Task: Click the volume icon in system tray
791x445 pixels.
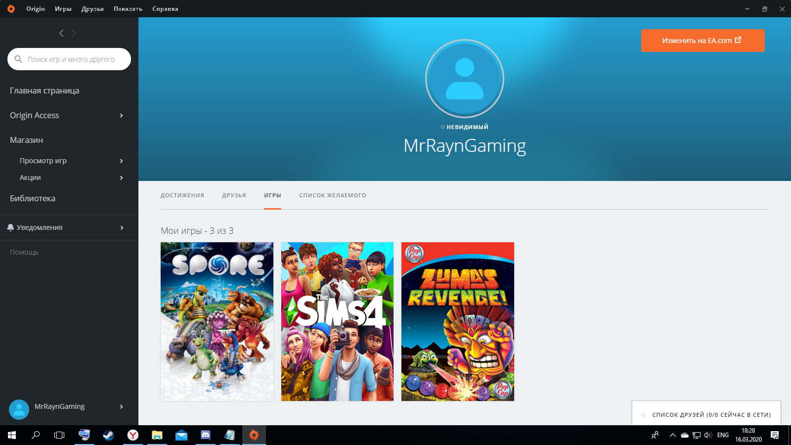Action: 708,435
